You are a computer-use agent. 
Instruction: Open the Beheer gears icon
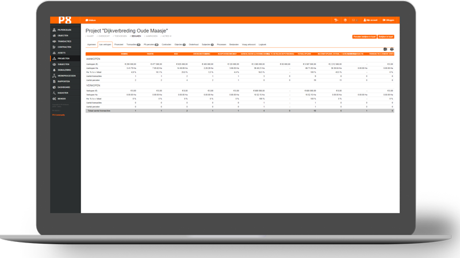54,99
